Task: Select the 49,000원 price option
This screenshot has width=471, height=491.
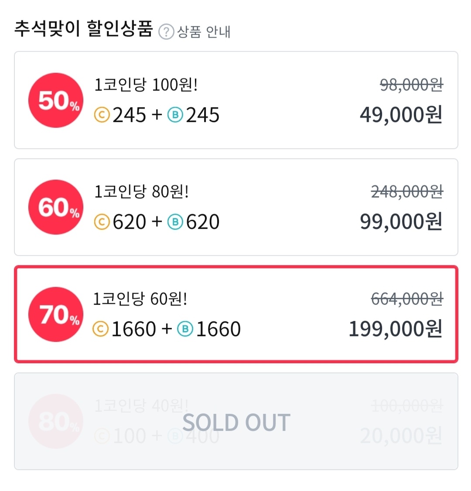Action: pos(236,100)
